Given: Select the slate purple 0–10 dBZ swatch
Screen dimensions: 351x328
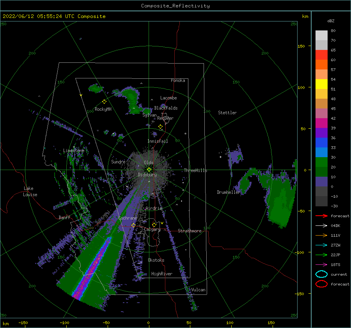Looking at the screenshot, I should (x=321, y=182).
